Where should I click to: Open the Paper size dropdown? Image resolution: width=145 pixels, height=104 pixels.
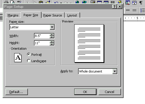52,27
